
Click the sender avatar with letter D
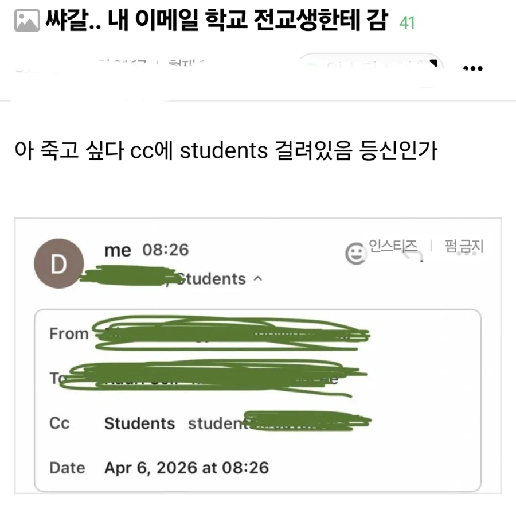pyautogui.click(x=58, y=264)
